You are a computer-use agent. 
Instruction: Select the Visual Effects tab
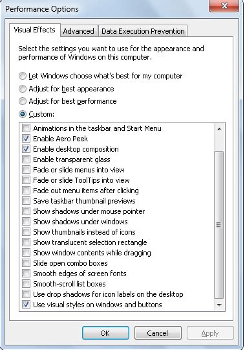(34, 30)
